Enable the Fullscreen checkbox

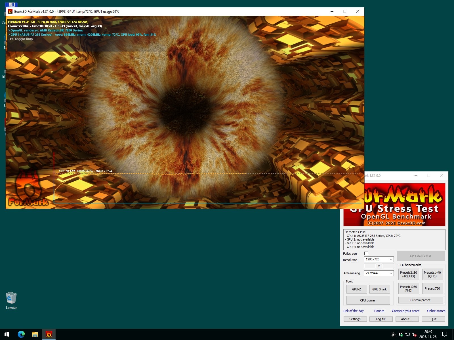[x=366, y=254]
